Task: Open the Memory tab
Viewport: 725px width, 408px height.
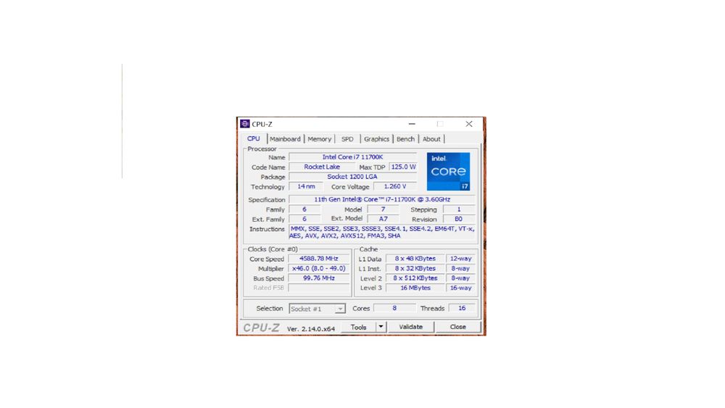Action: pos(319,139)
